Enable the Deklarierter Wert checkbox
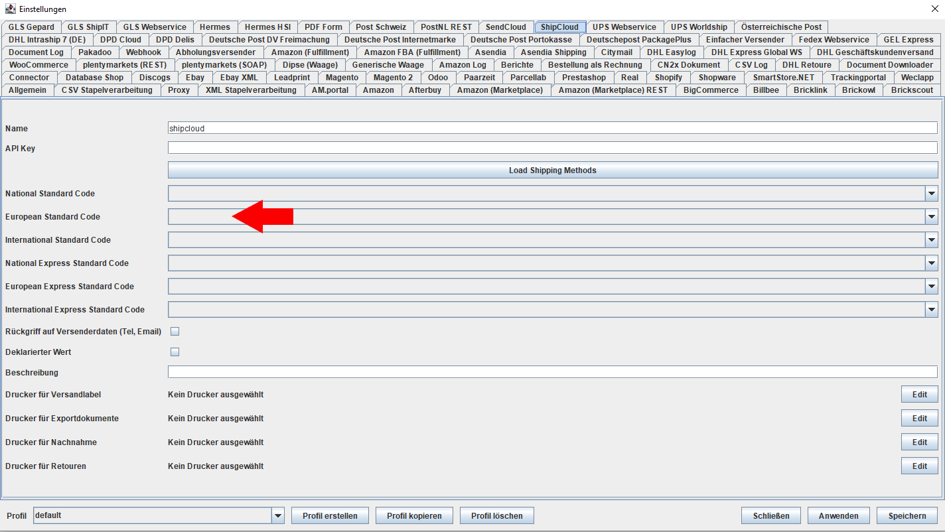This screenshot has height=532, width=945. (x=175, y=352)
